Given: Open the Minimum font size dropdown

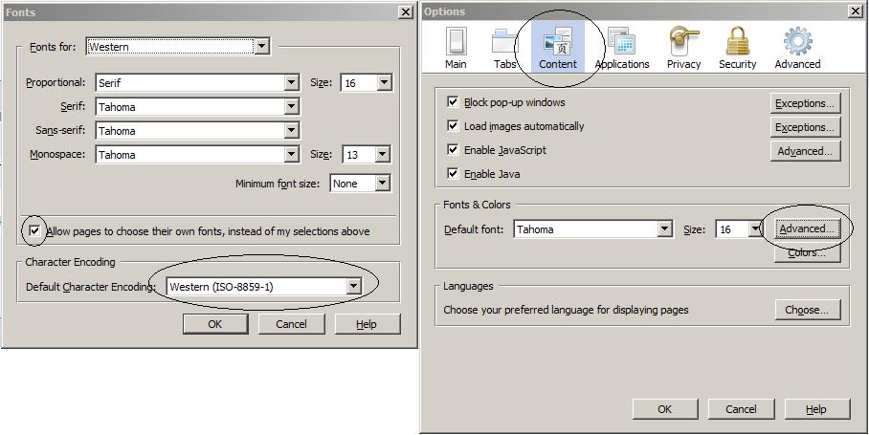Looking at the screenshot, I should 360,184.
